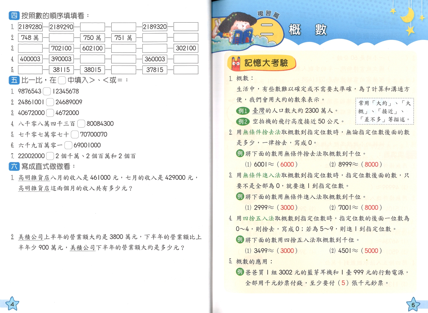Click the box containing 400003

[30, 59]
